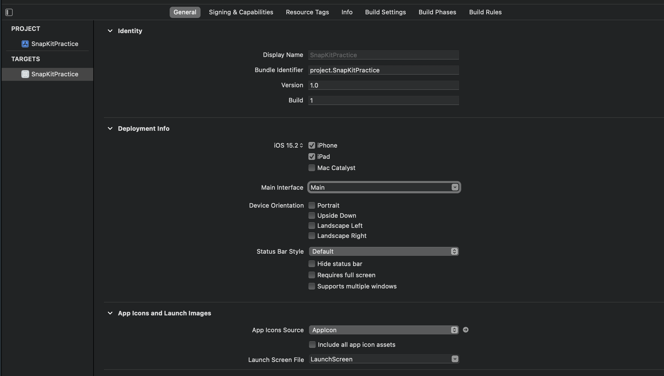Click Launch Screen File dropdown arrow

(x=454, y=359)
